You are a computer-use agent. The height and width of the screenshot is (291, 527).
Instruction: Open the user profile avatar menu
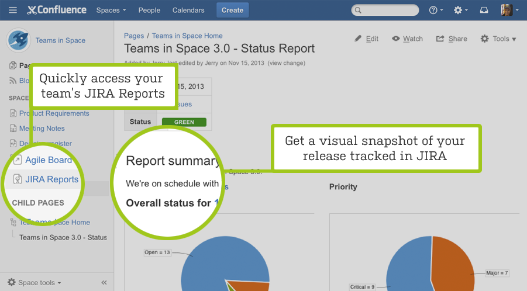pyautogui.click(x=509, y=10)
